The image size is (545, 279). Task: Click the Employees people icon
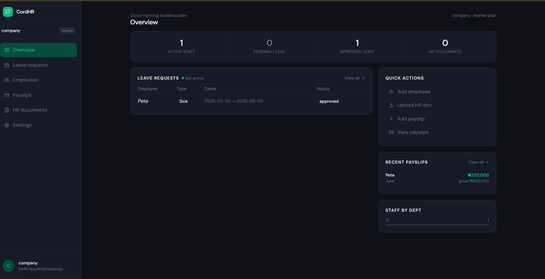7,80
